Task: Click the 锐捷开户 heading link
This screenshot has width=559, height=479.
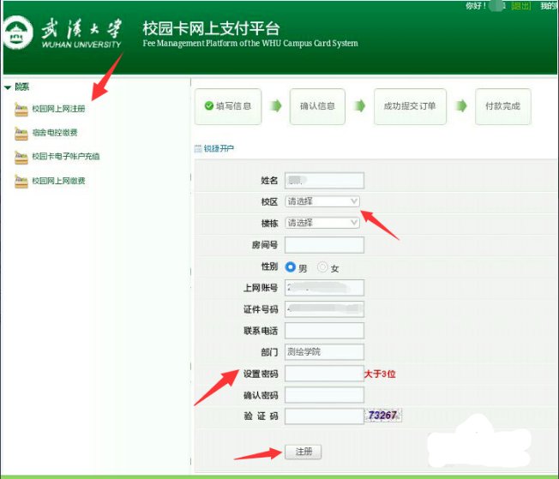Action: pyautogui.click(x=219, y=148)
